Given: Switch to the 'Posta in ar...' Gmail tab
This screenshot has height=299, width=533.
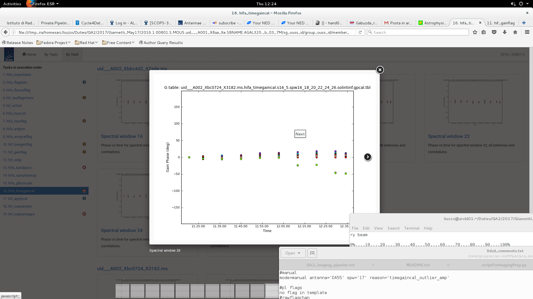Looking at the screenshot, I should [x=398, y=23].
